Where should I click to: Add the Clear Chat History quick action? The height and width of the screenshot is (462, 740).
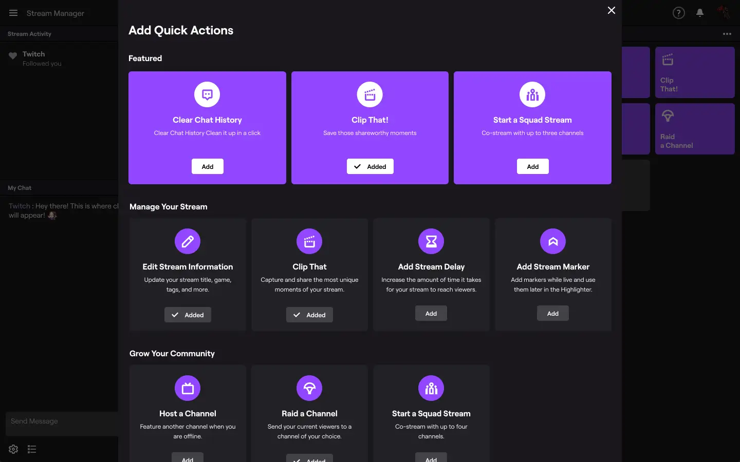[207, 166]
